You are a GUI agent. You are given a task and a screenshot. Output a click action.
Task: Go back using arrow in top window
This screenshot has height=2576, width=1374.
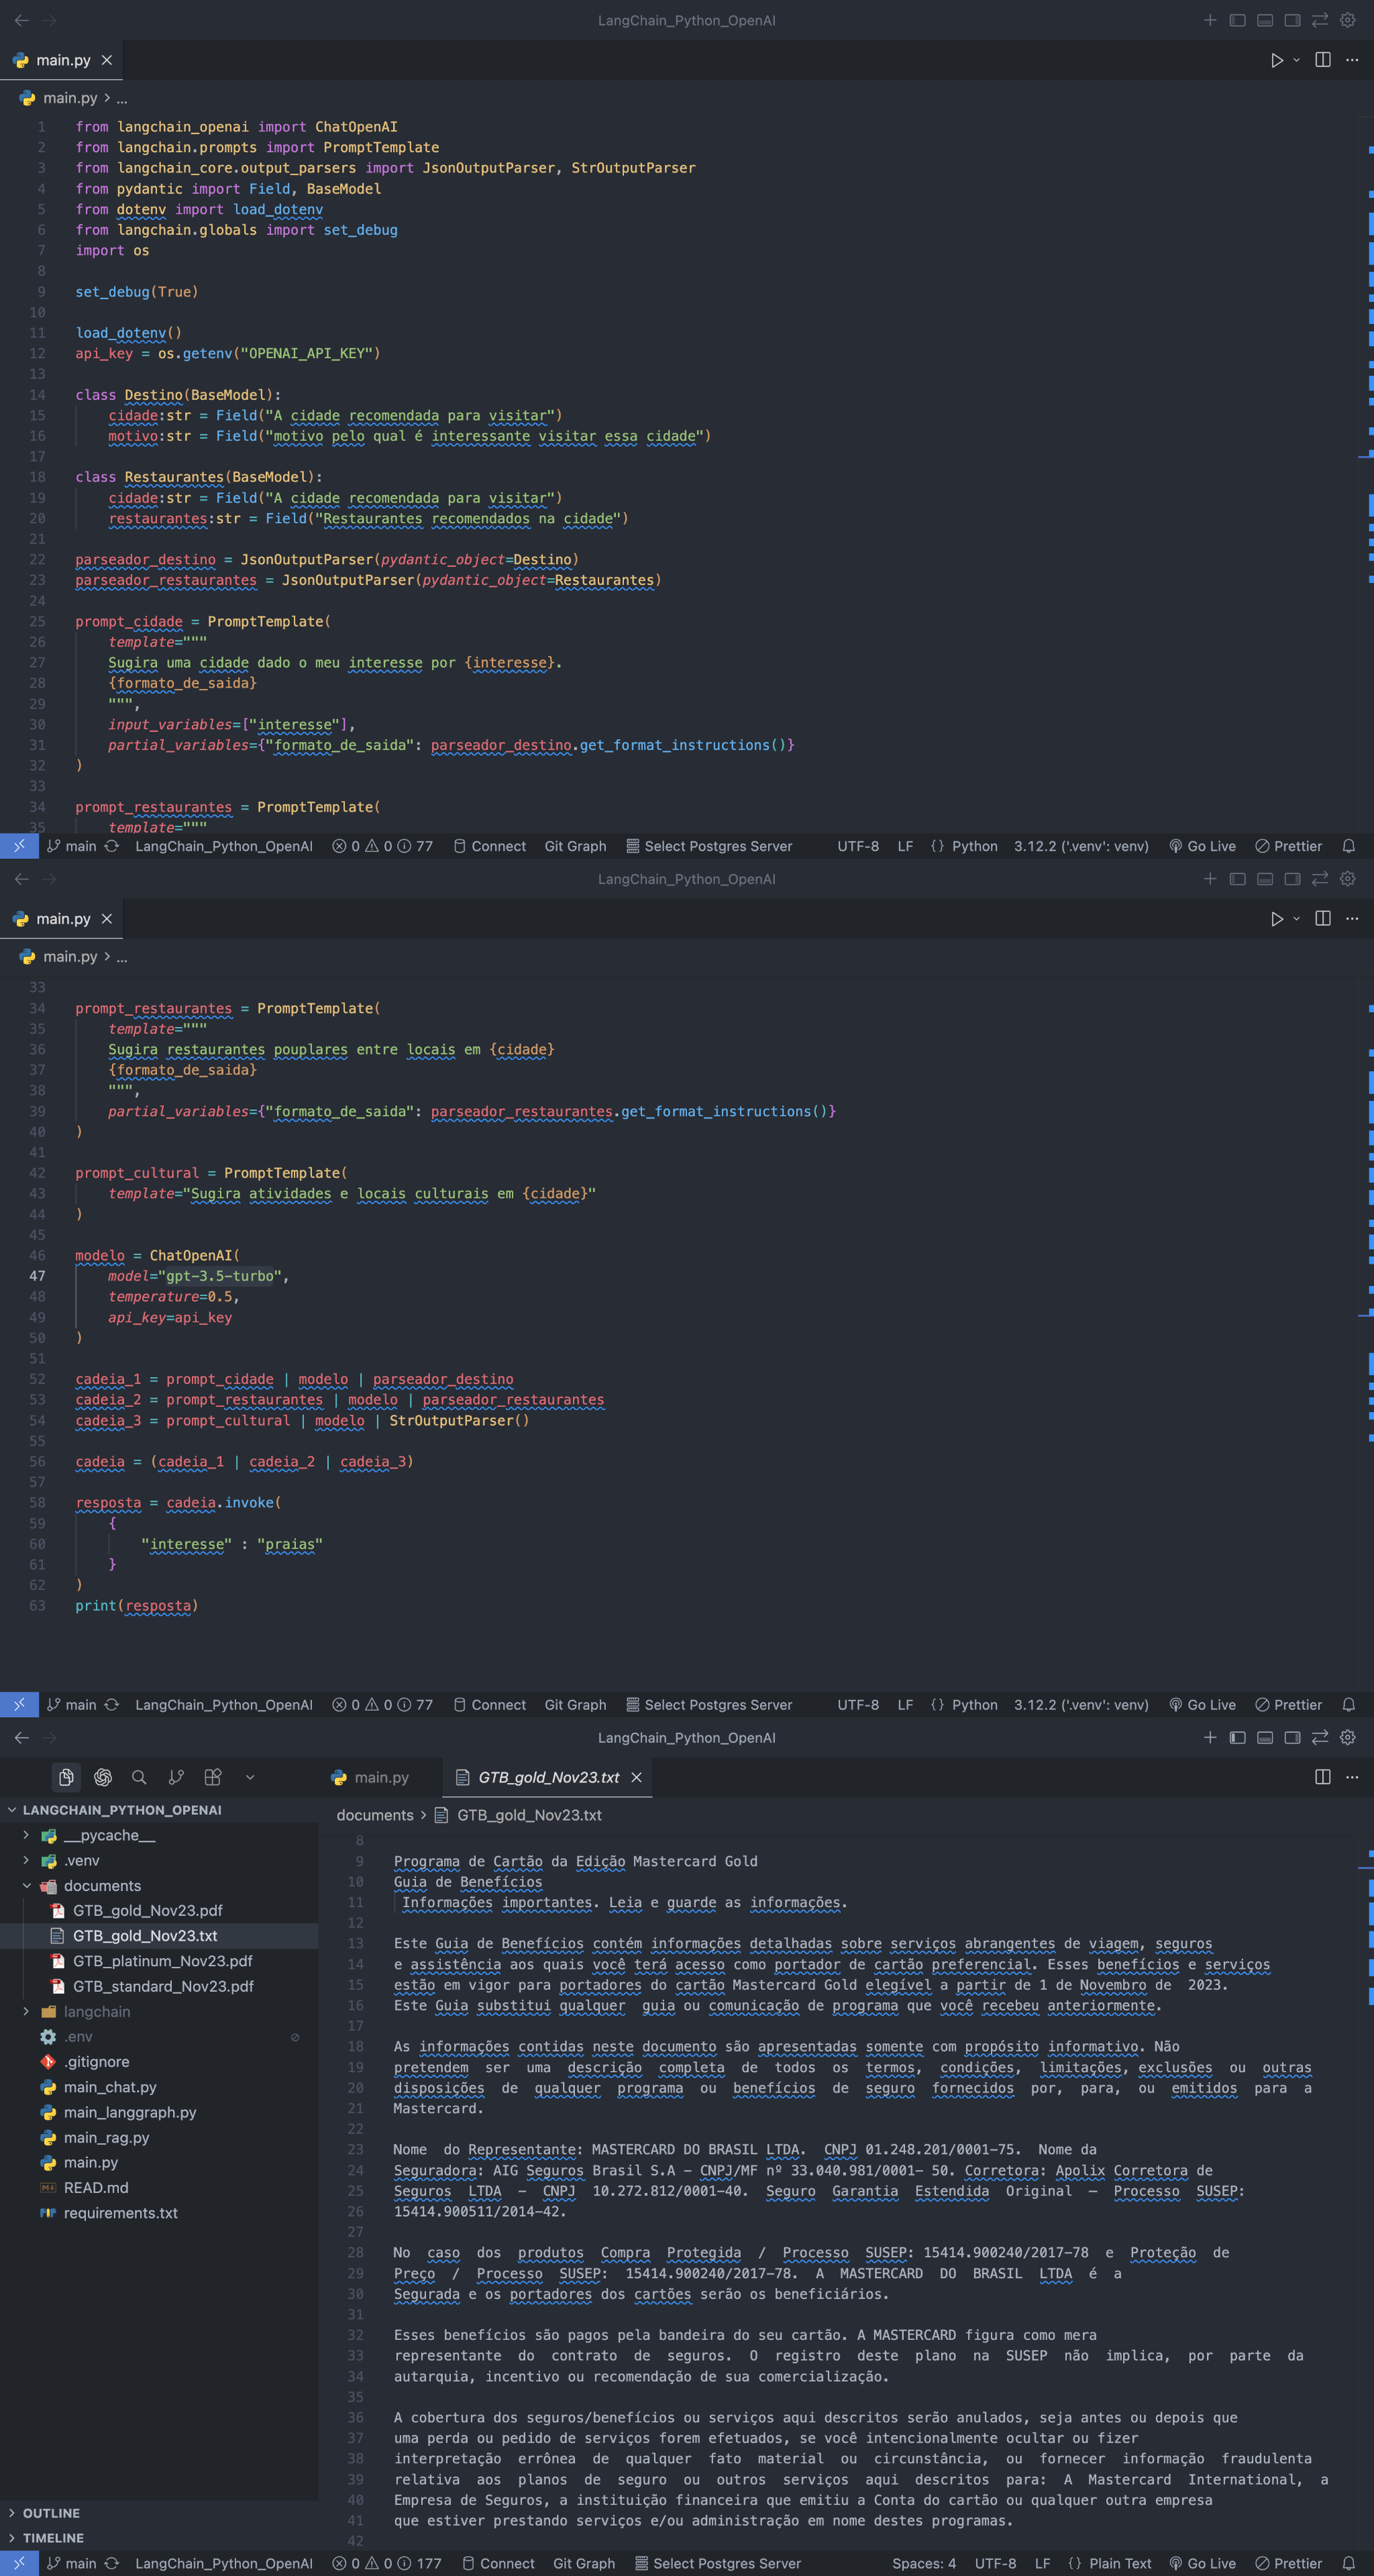tap(22, 20)
